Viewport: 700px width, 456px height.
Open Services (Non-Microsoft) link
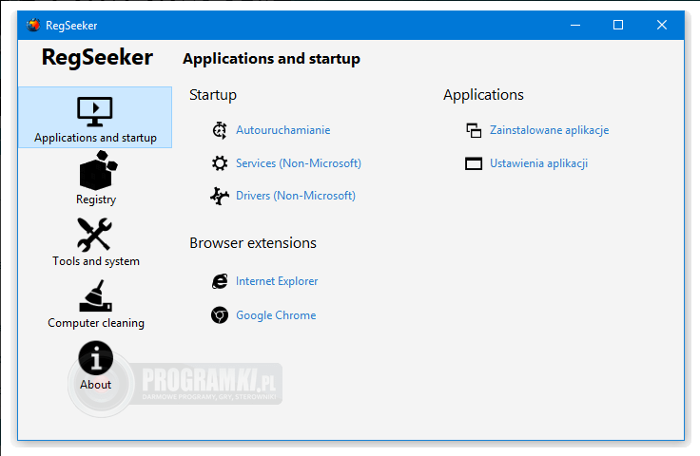299,163
